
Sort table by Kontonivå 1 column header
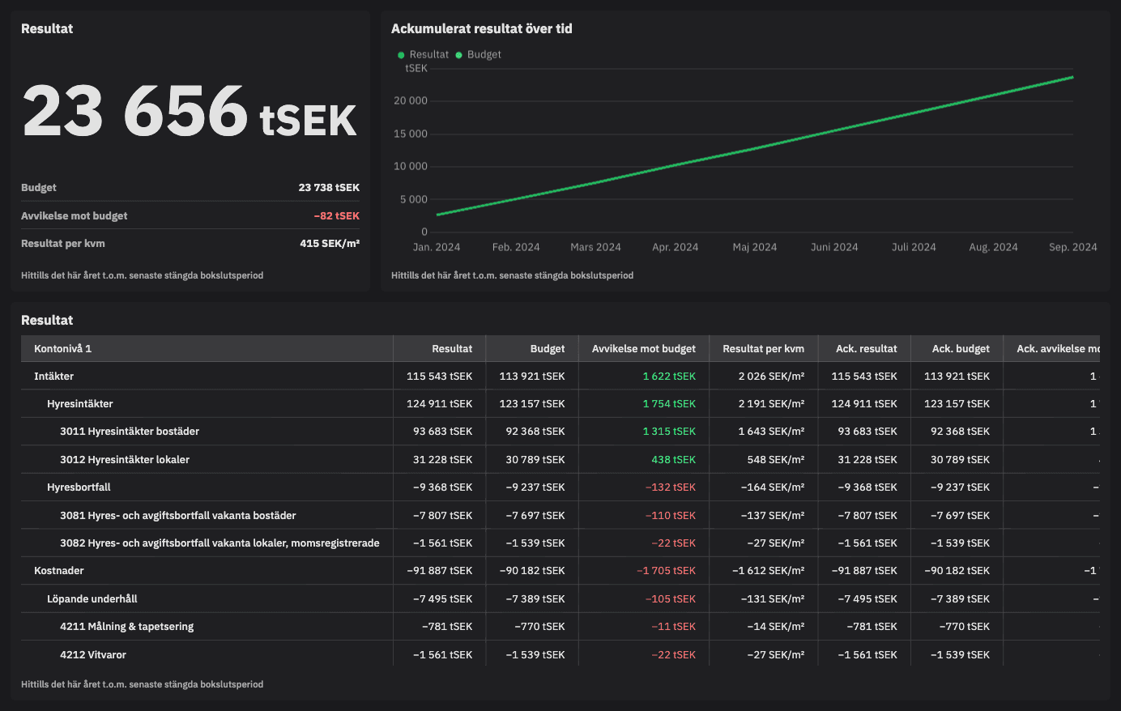coord(62,348)
